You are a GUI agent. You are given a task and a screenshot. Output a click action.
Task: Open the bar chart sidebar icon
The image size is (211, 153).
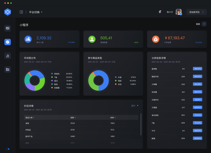(x=7, y=56)
